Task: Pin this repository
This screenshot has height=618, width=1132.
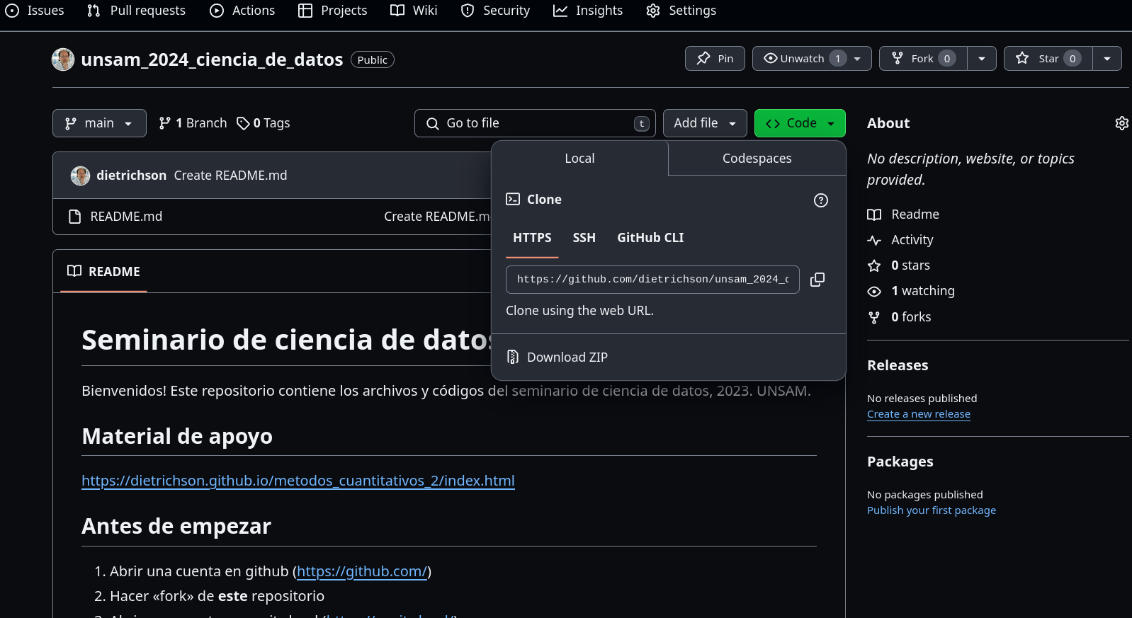Action: point(715,59)
